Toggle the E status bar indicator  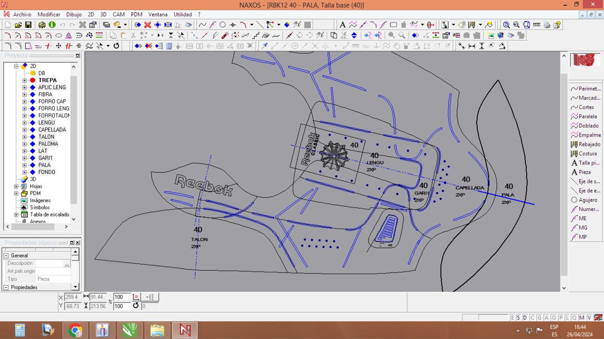coord(512,318)
